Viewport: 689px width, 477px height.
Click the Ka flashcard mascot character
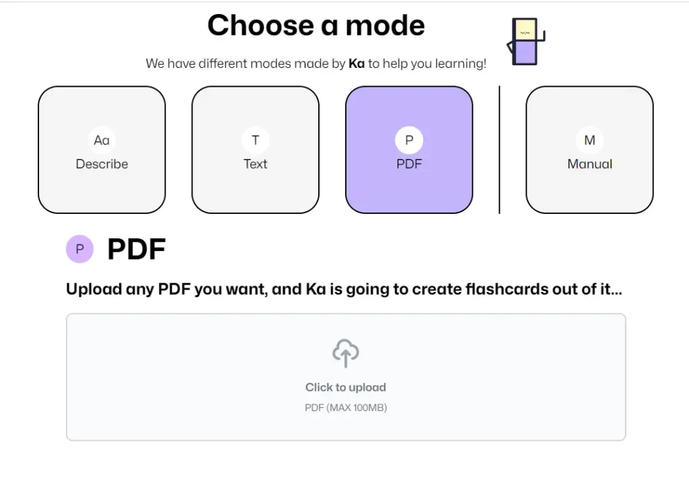click(x=524, y=42)
